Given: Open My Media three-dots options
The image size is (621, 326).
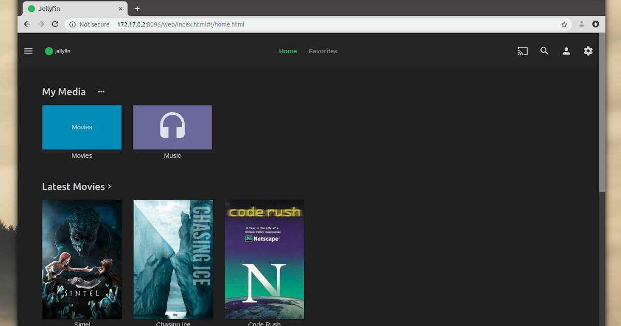Looking at the screenshot, I should click(x=101, y=92).
